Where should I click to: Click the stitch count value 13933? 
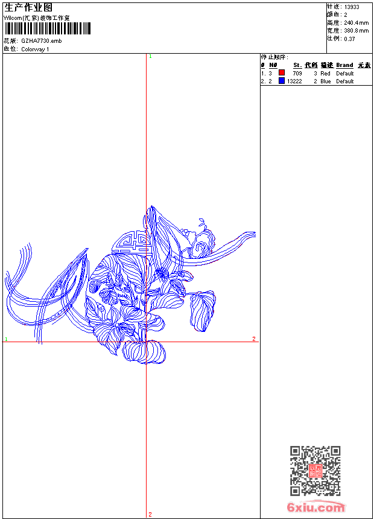coord(352,7)
